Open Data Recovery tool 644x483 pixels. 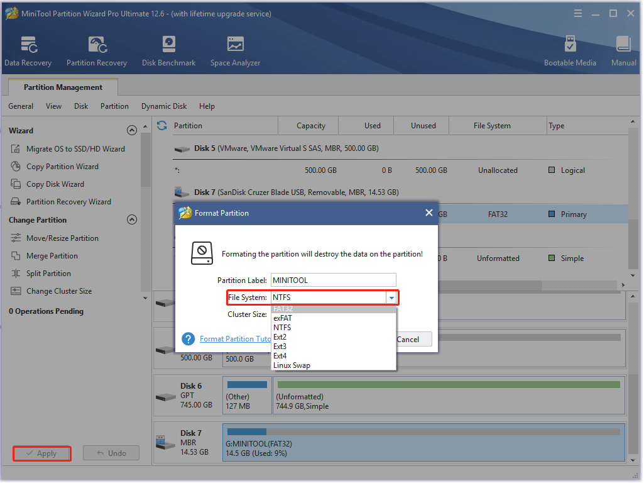[x=28, y=51]
